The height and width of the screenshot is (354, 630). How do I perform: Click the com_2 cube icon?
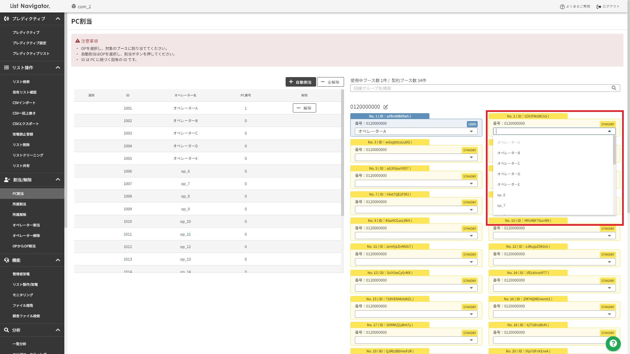point(74,6)
